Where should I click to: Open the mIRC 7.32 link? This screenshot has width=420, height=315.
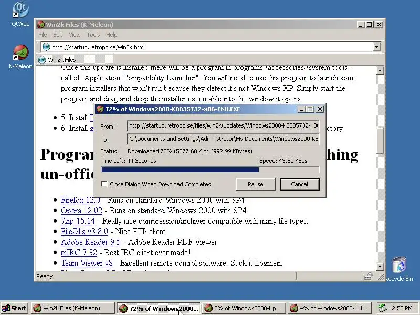79,253
